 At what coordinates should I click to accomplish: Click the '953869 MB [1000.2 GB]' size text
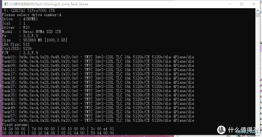pos(45,40)
